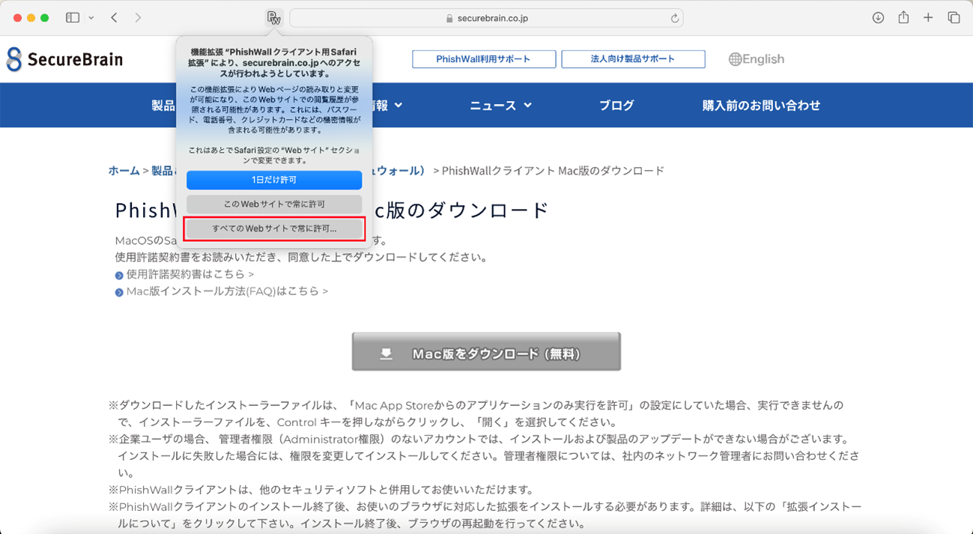Click the Mac版をダウンロード（無料） button

click(486, 352)
